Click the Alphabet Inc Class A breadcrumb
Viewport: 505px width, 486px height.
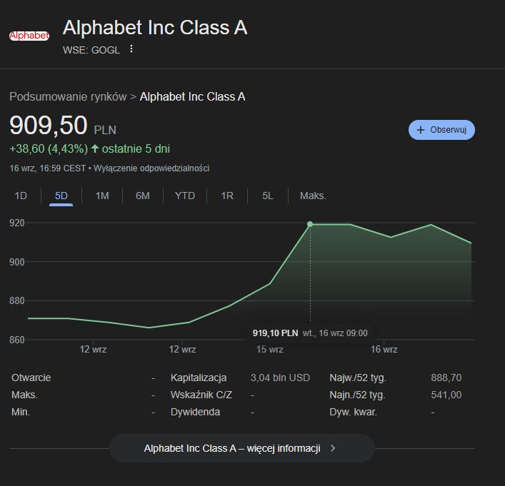[x=193, y=96]
